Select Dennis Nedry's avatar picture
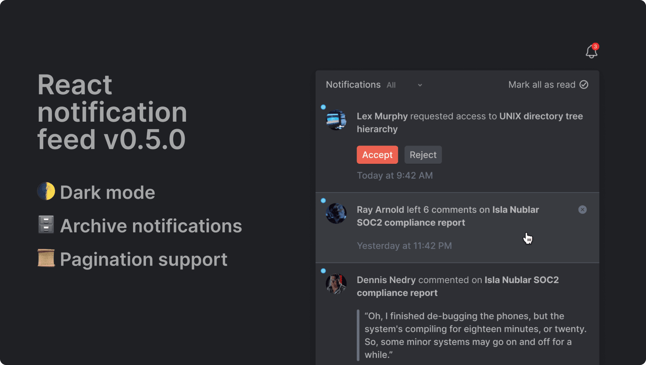This screenshot has height=365, width=646. pyautogui.click(x=336, y=284)
